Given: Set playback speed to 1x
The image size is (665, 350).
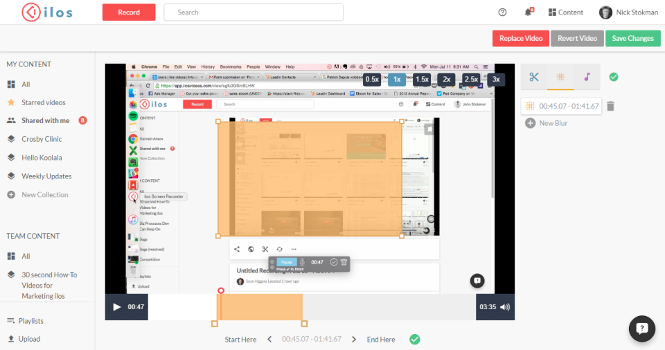Looking at the screenshot, I should (397, 80).
